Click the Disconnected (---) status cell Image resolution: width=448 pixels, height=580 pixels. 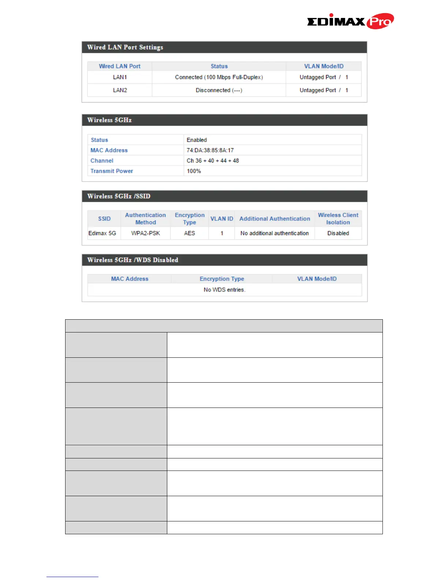point(219,90)
